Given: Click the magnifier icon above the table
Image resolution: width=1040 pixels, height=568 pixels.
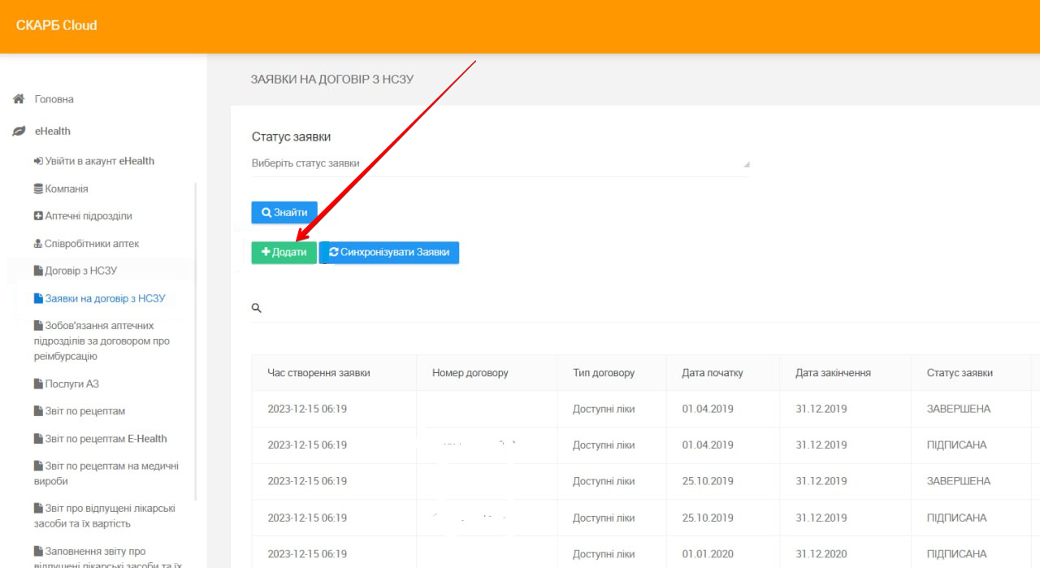Looking at the screenshot, I should [x=257, y=308].
